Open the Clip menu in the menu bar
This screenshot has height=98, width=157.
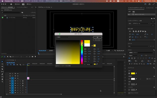[x=28, y=1]
